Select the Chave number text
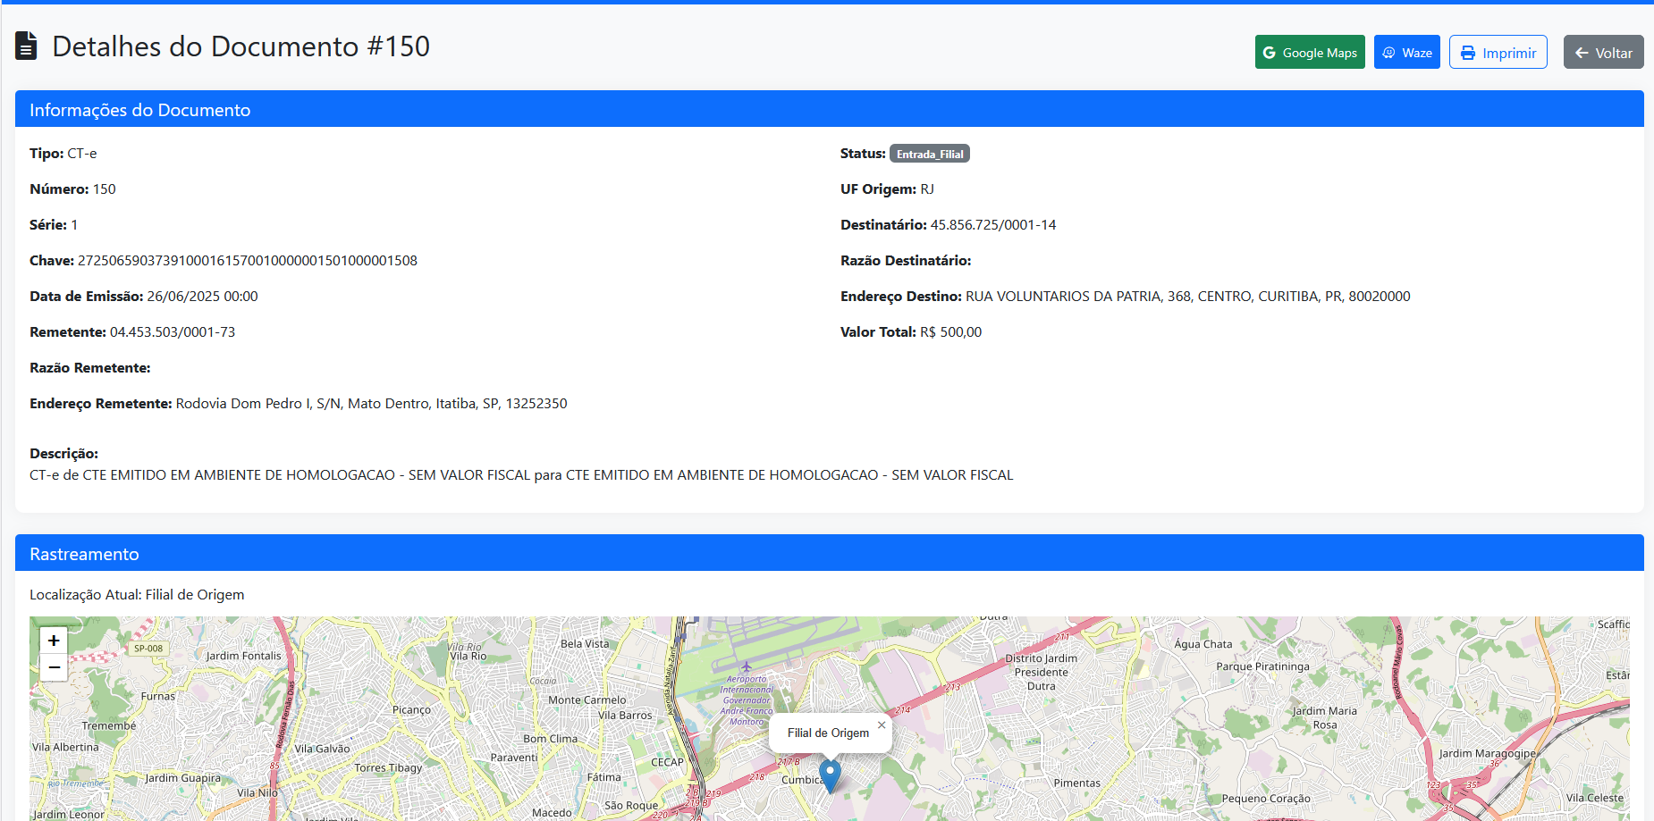Screen dimensions: 1654x821 coord(247,260)
